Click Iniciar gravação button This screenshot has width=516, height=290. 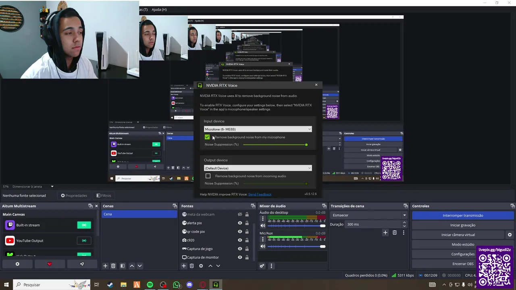click(x=463, y=225)
